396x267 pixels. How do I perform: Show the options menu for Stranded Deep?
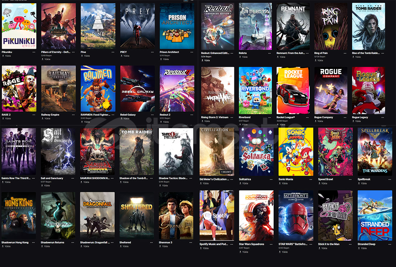pyautogui.click(x=390, y=244)
